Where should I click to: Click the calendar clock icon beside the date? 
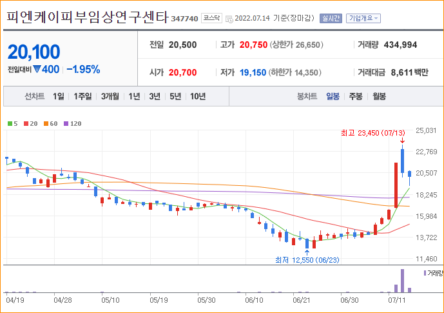point(229,19)
